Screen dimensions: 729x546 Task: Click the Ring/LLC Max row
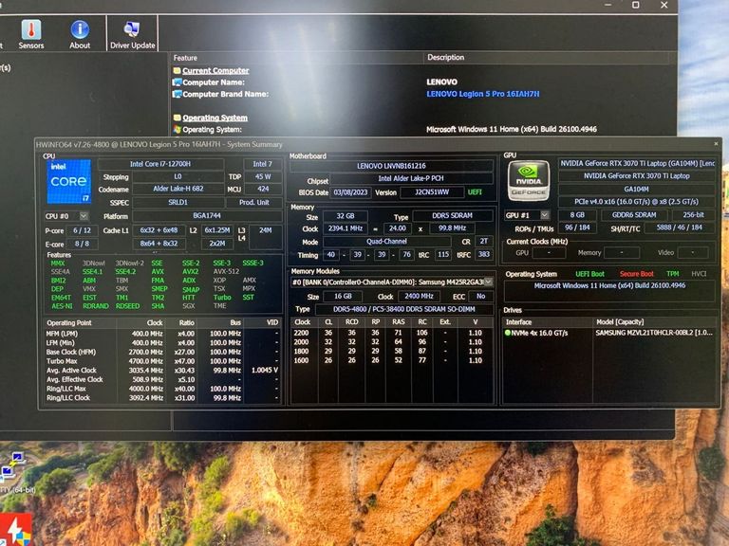point(162,389)
